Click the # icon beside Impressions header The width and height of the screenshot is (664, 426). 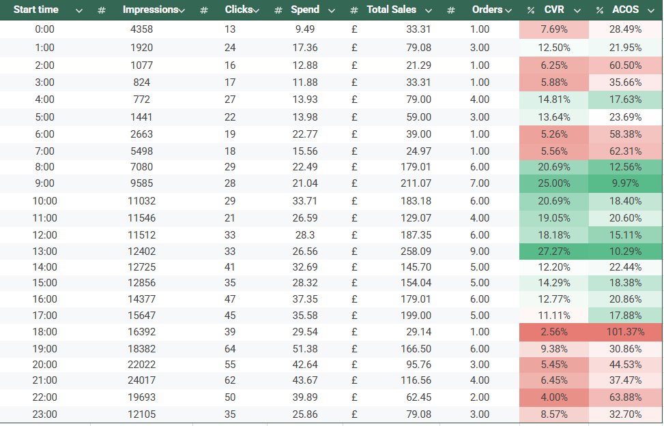(102, 10)
